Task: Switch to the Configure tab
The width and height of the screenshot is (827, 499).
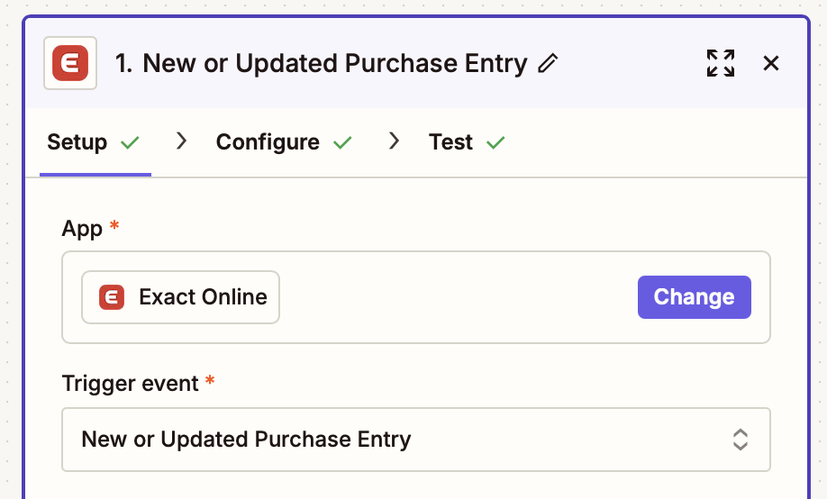Action: pyautogui.click(x=268, y=142)
